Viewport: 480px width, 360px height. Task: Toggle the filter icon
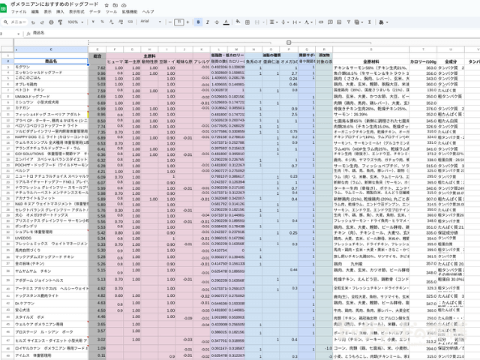tap(348, 22)
